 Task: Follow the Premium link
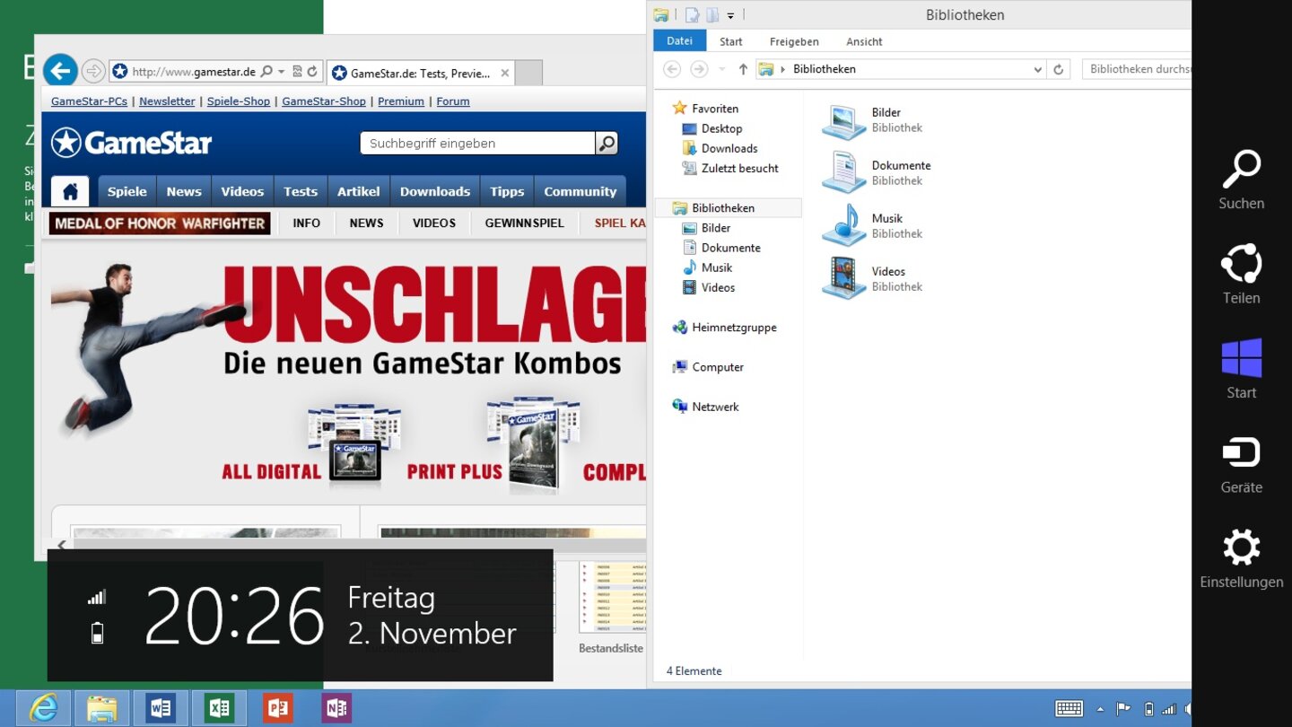401,101
